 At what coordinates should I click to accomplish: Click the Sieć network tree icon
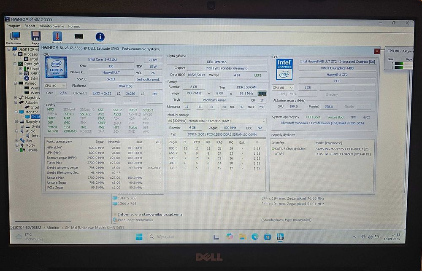tap(22, 140)
